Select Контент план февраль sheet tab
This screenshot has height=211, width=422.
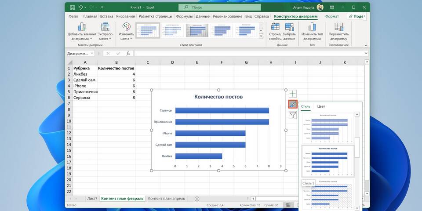pos(122,199)
